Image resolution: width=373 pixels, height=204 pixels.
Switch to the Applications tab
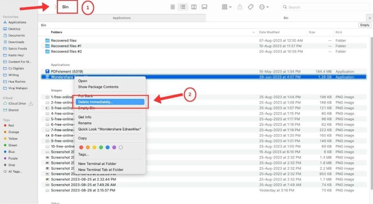(121, 18)
